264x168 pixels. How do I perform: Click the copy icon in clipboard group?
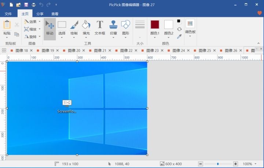[x=16, y=34]
